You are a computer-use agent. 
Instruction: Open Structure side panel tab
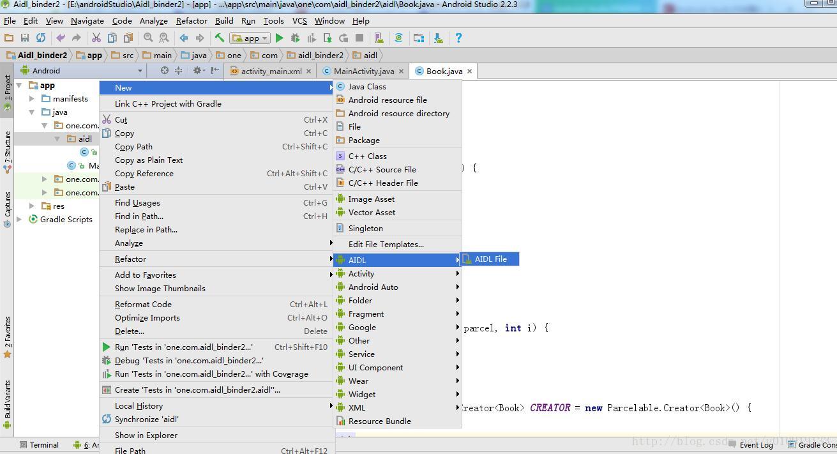pos(7,152)
